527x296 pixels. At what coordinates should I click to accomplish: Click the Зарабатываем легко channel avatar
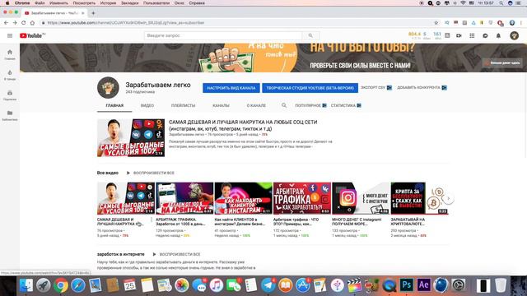(108, 88)
